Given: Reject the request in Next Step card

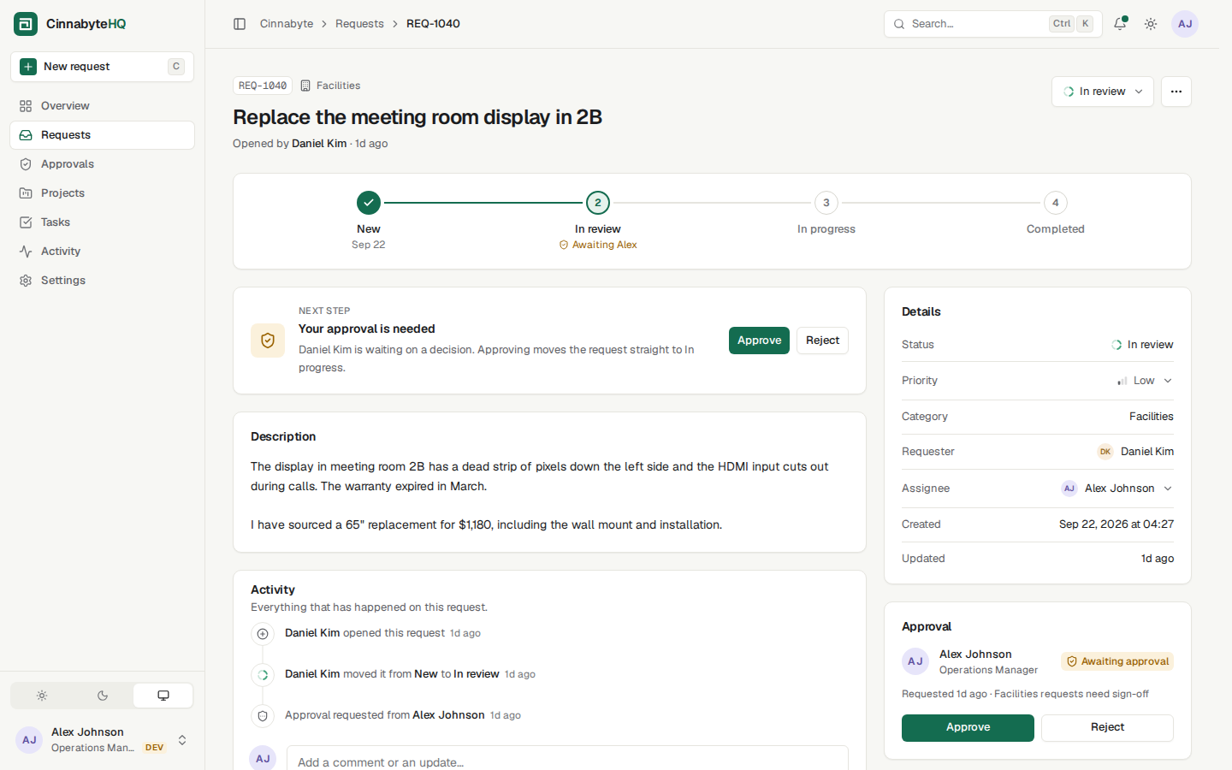Looking at the screenshot, I should (822, 341).
